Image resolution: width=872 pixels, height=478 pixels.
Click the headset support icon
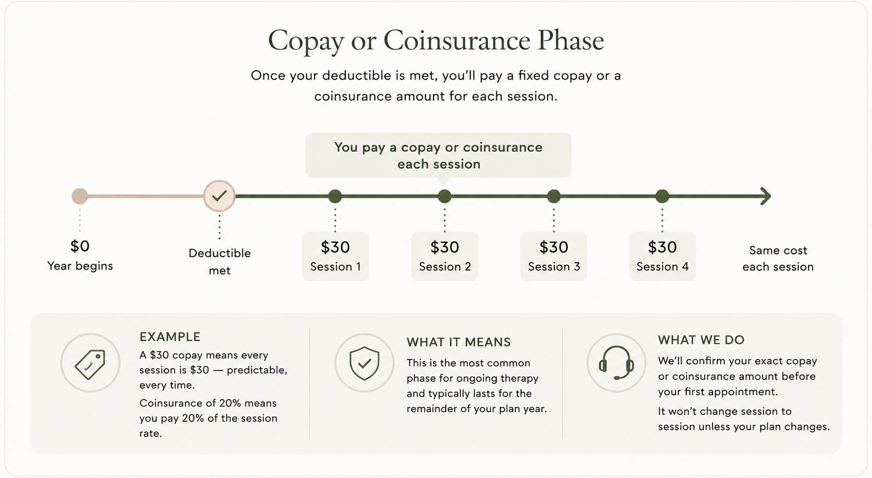pos(616,363)
